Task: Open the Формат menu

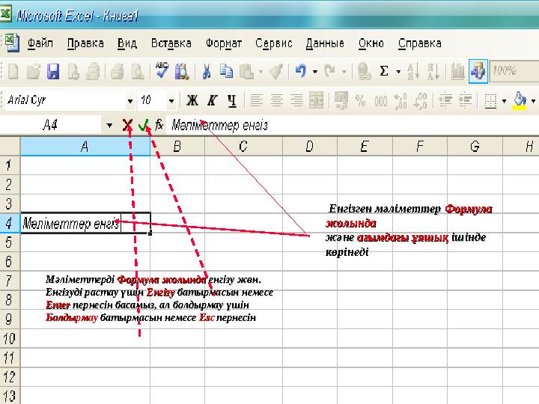Action: pos(223,43)
